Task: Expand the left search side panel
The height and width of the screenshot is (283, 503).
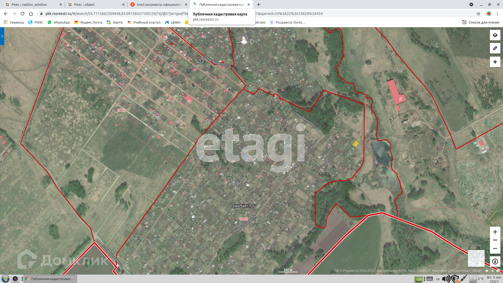Action: pyautogui.click(x=2, y=36)
